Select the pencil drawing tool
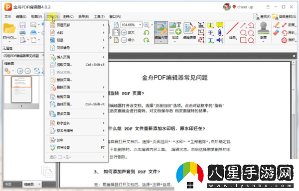Image resolution: width=299 pixels, height=191 pixels. click(276, 25)
